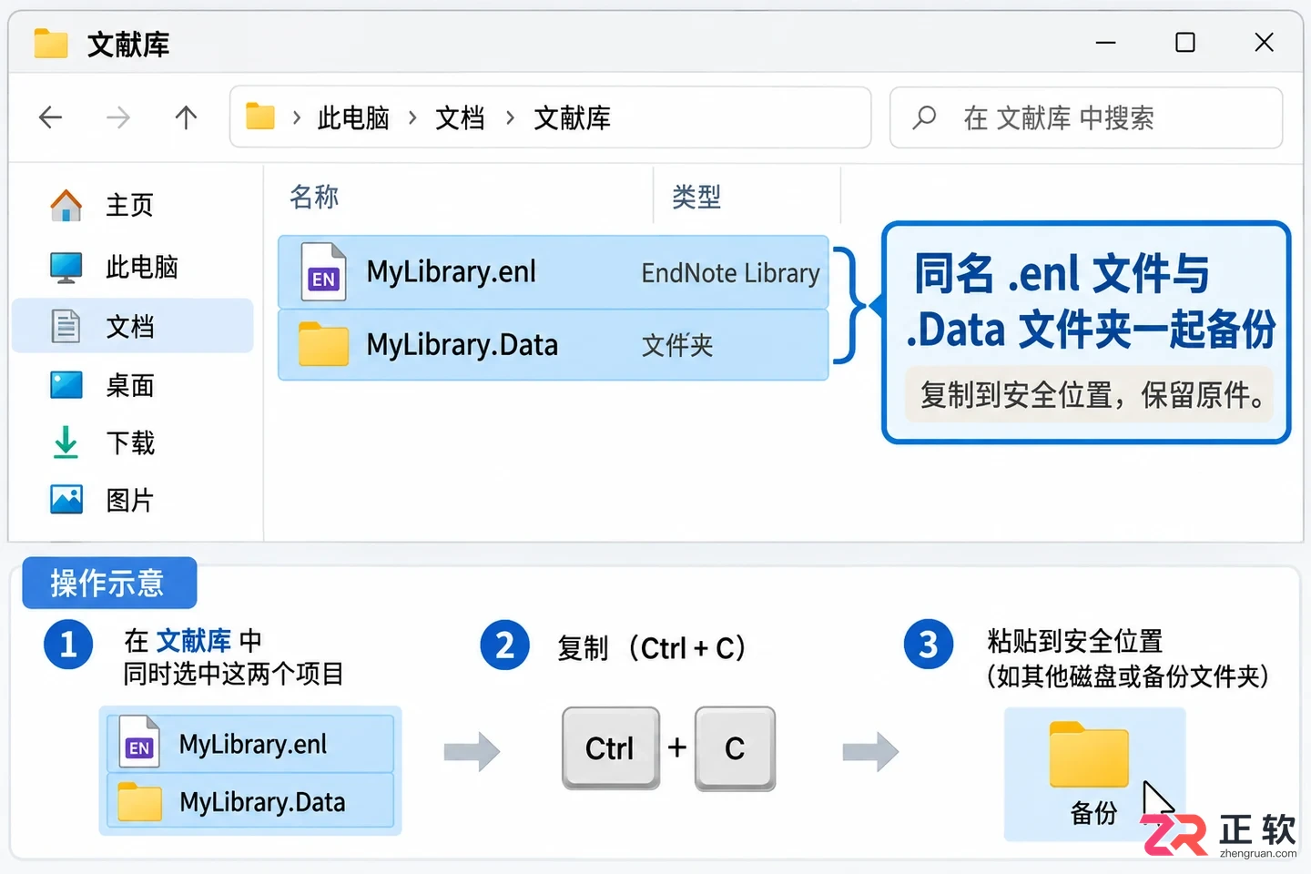Click the C keycap in the diagram
The height and width of the screenshot is (874, 1311).
tap(735, 748)
